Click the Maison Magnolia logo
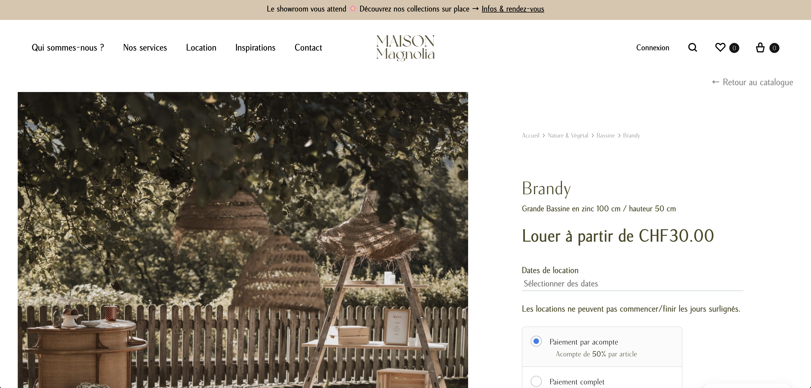 tap(405, 48)
